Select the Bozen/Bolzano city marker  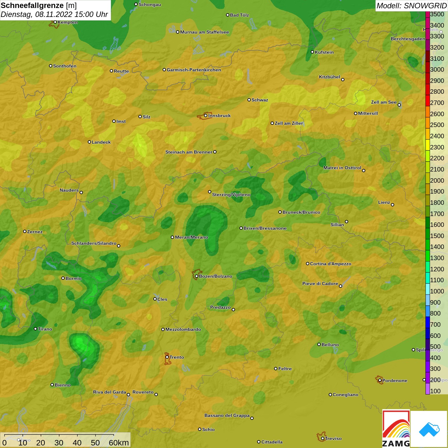click(196, 276)
